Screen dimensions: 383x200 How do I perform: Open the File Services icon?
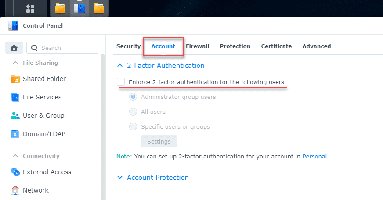(x=15, y=97)
